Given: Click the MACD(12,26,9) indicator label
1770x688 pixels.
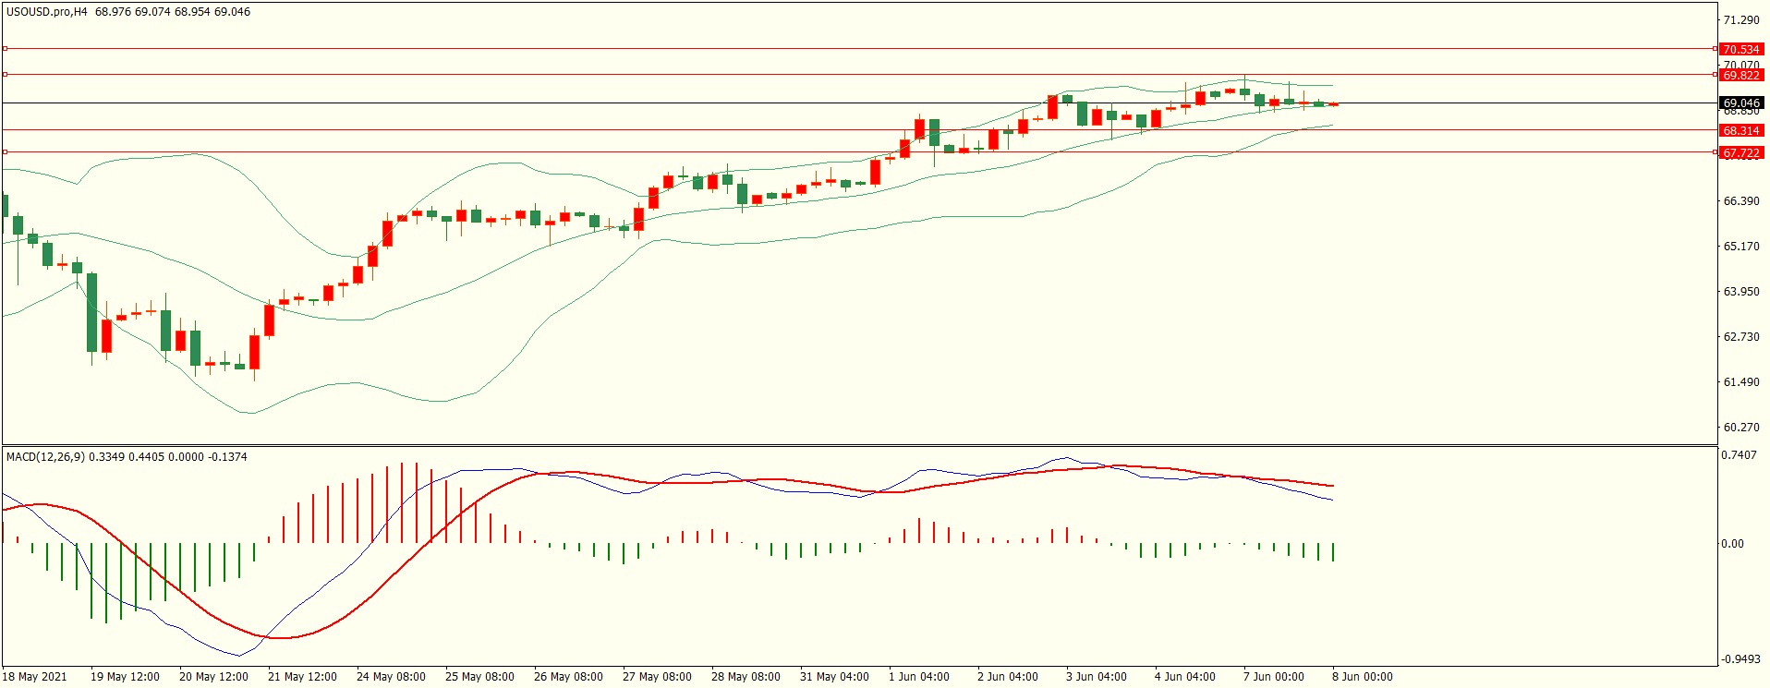Looking at the screenshot, I should (45, 457).
